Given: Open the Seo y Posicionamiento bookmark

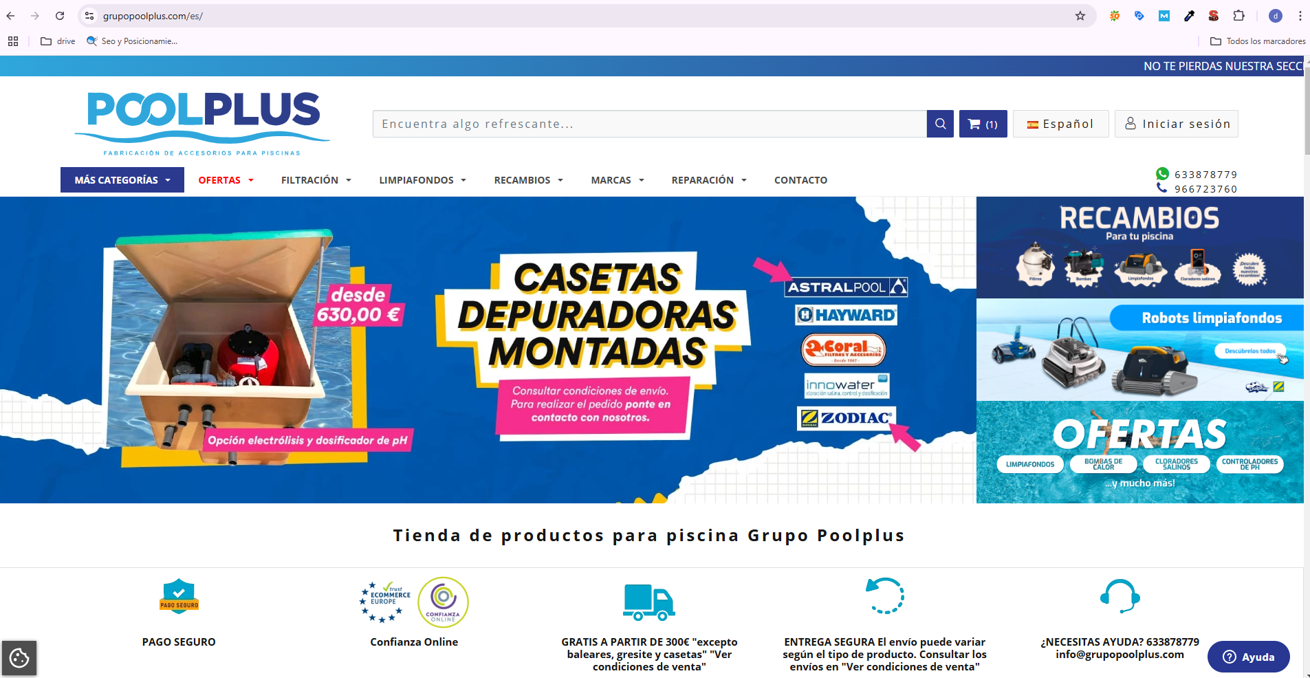Looking at the screenshot, I should click(x=132, y=41).
